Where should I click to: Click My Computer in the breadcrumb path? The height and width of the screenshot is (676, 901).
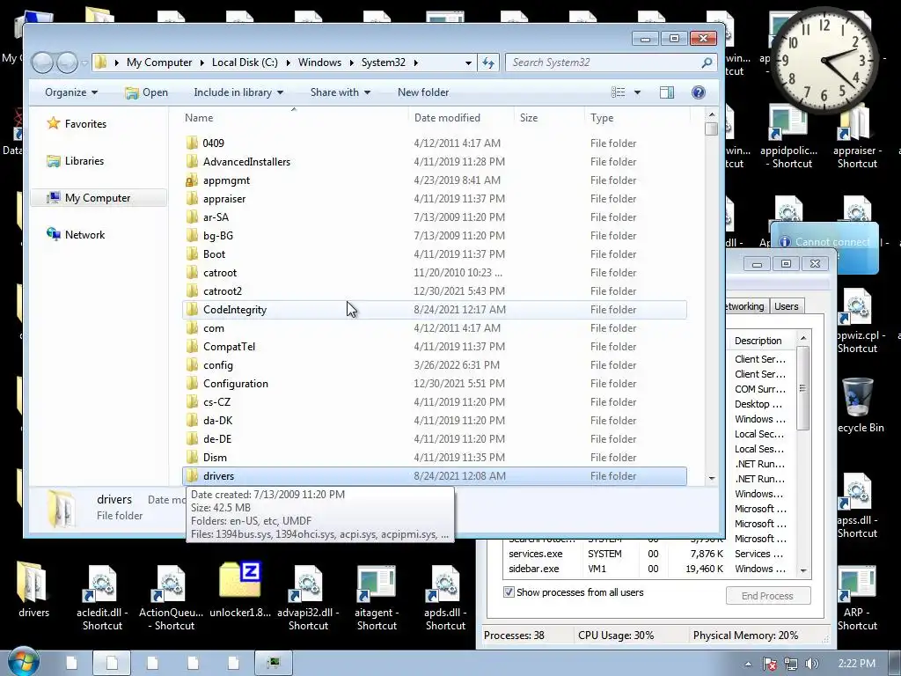click(x=159, y=62)
